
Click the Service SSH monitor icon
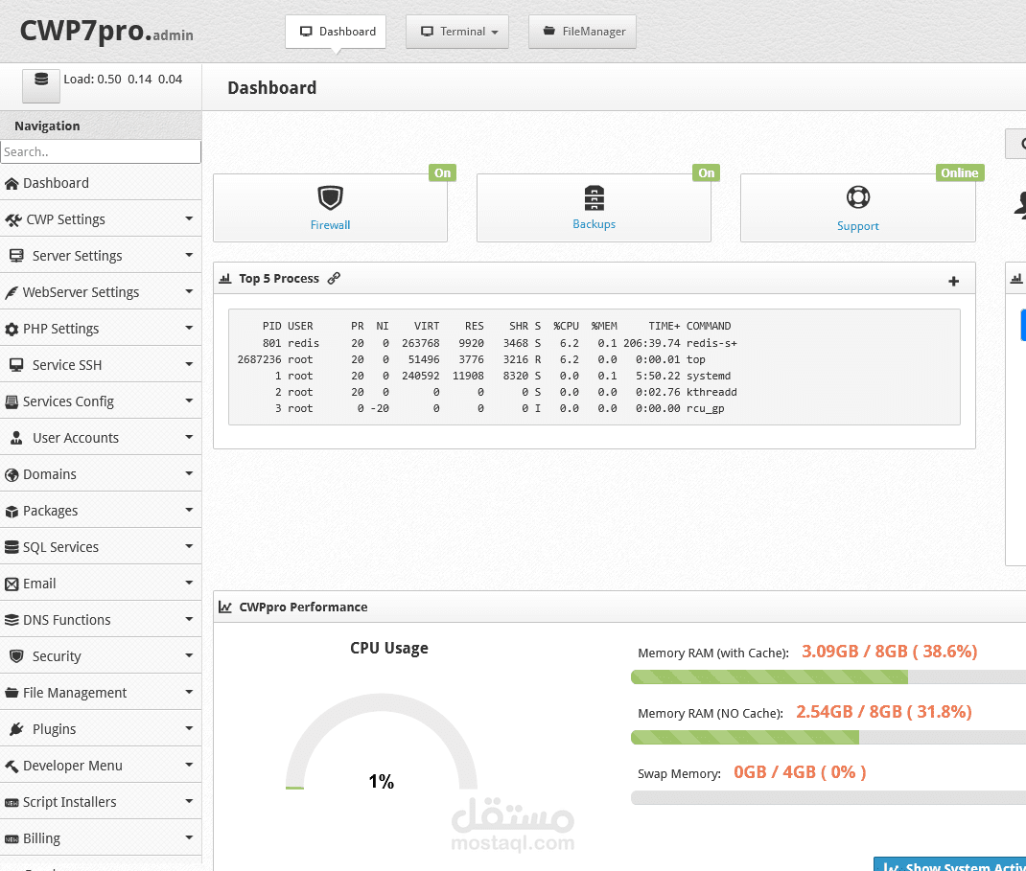[x=16, y=365]
